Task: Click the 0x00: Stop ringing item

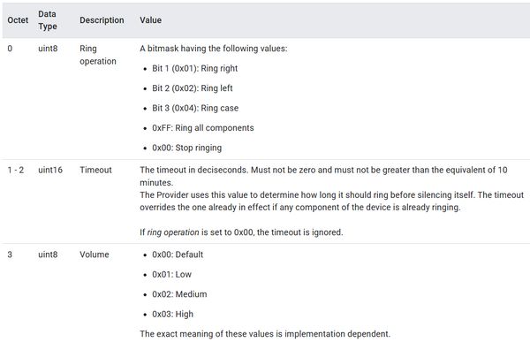Action: click(x=187, y=148)
